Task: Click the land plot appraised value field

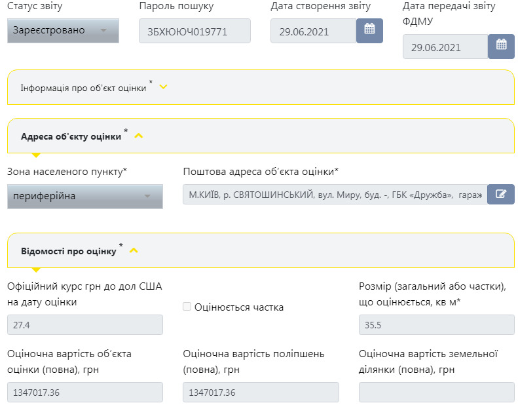Action: [x=436, y=393]
